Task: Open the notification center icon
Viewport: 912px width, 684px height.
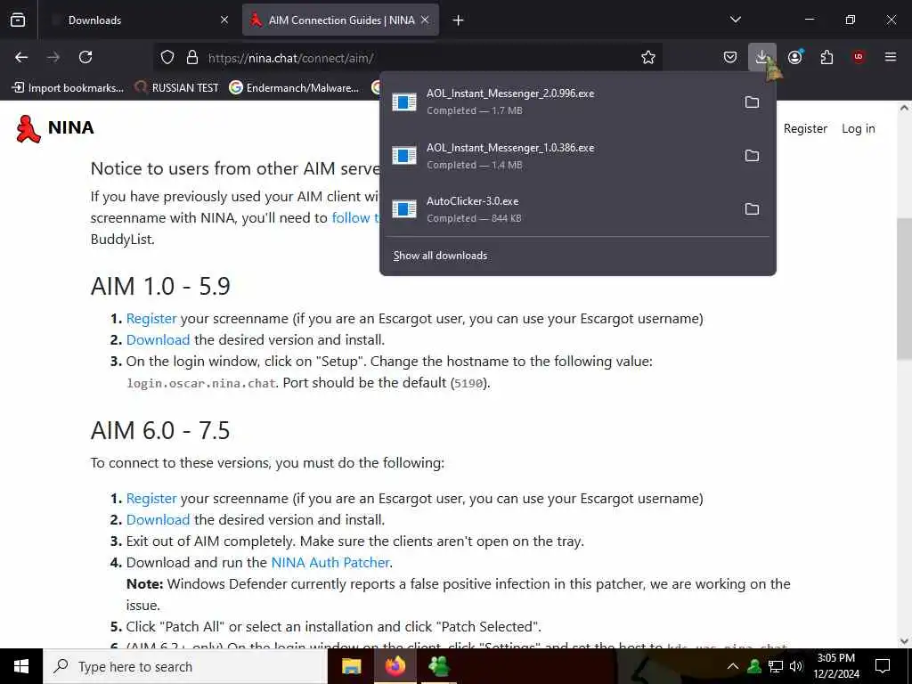Action: tap(883, 666)
